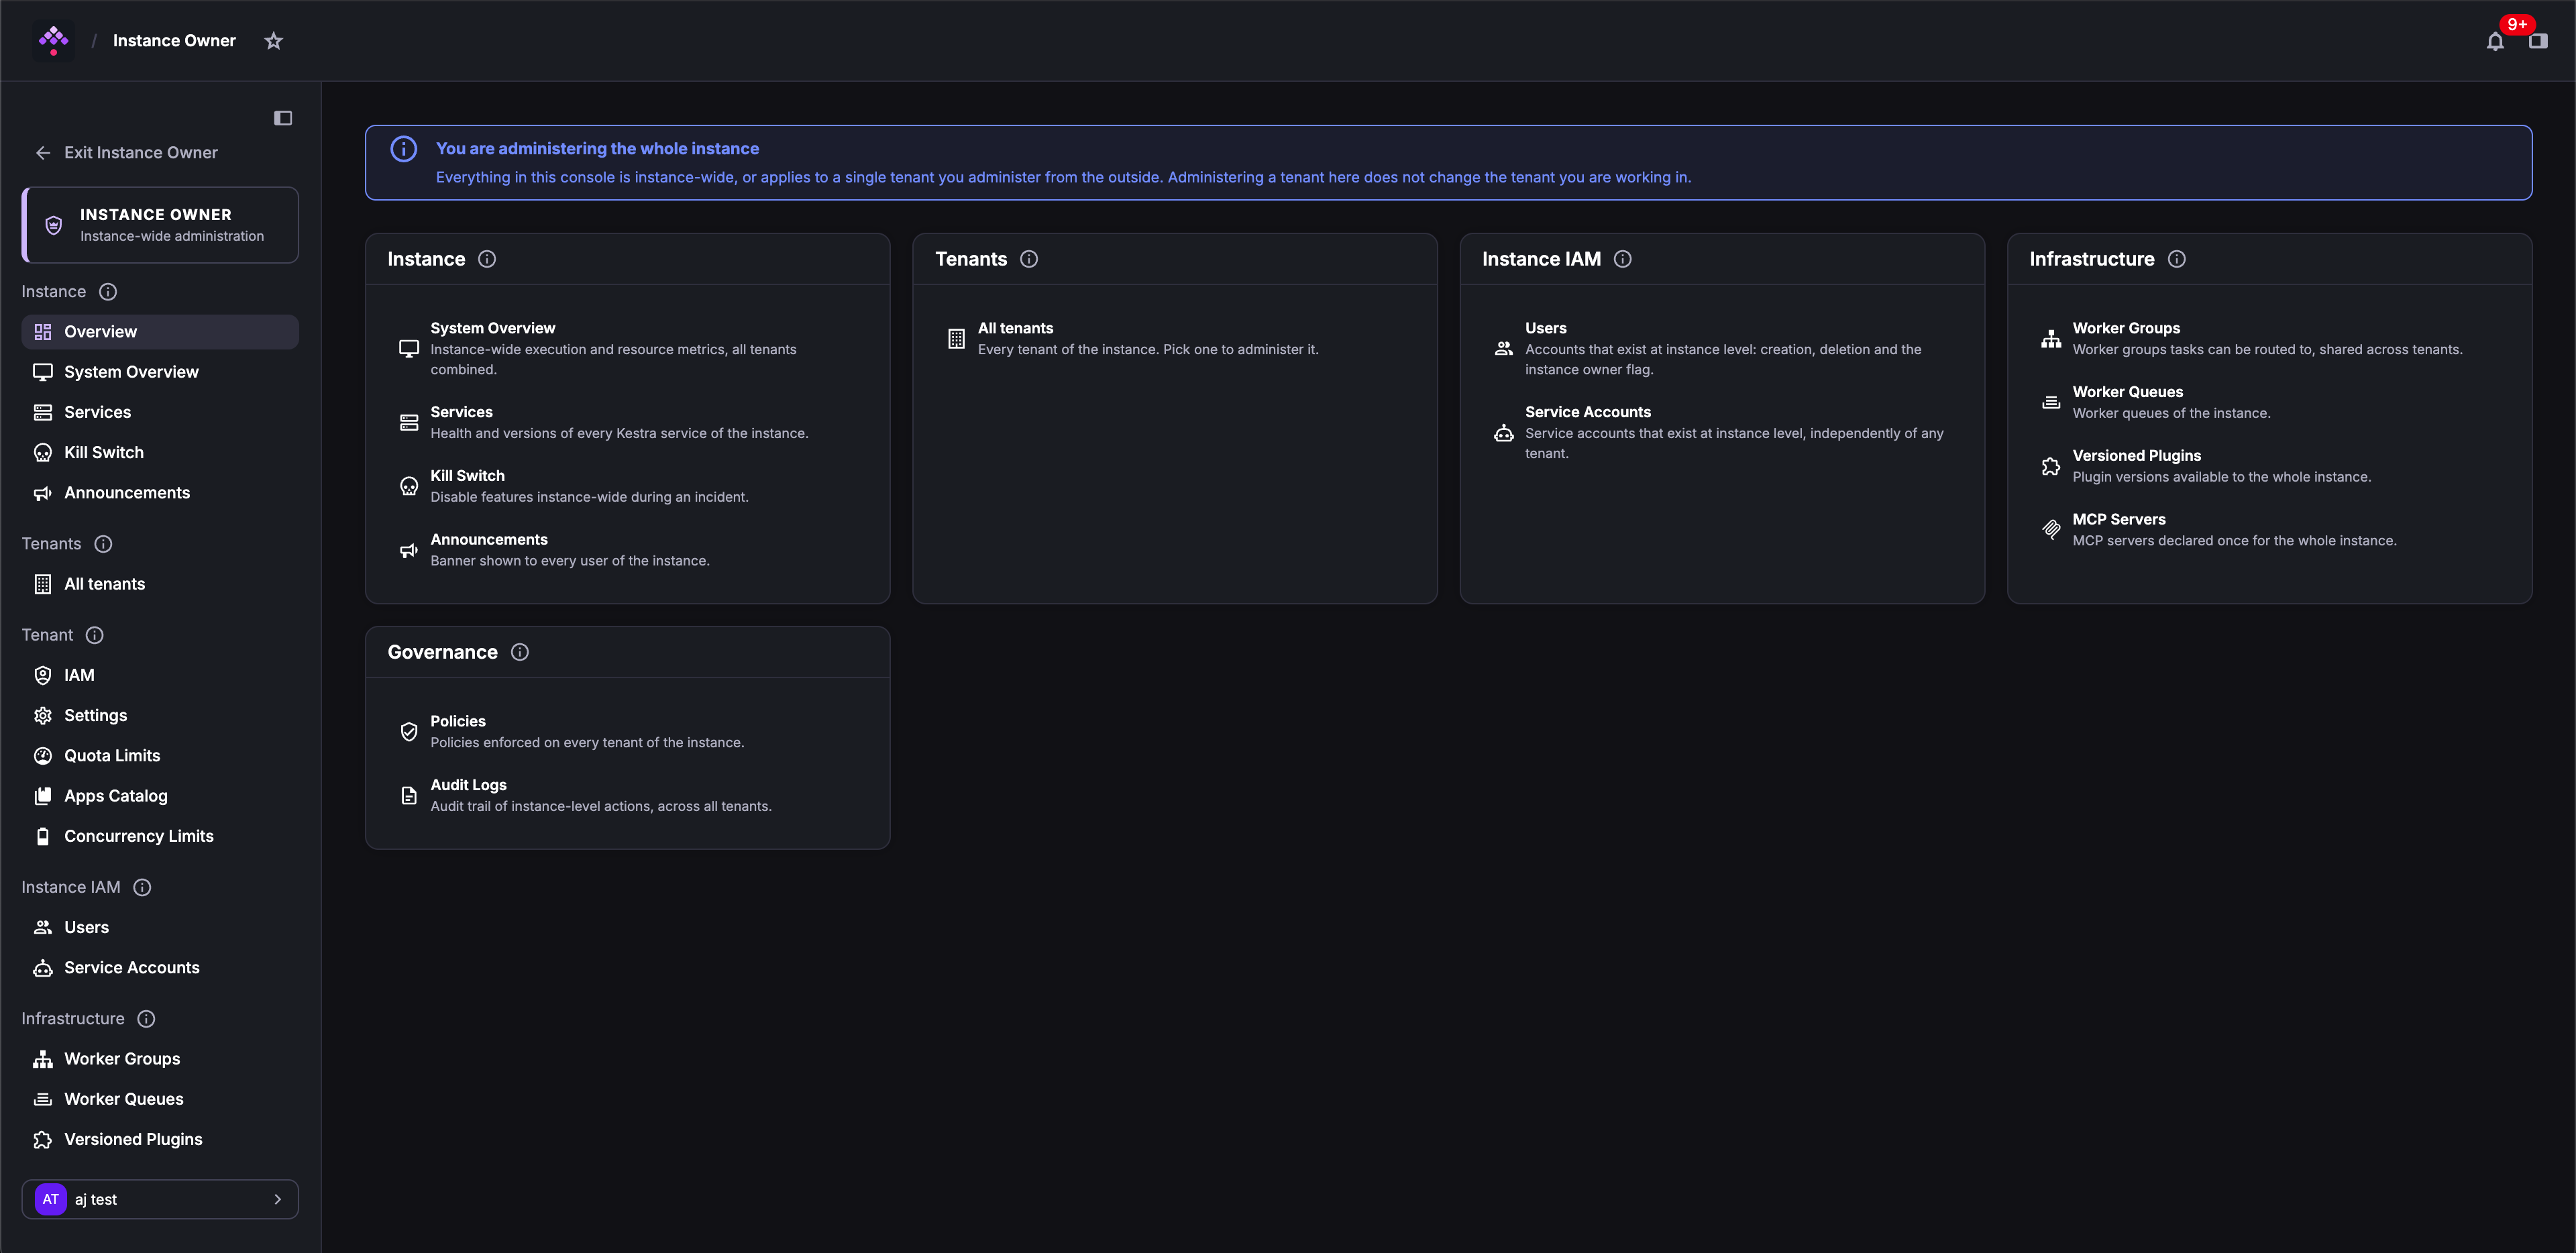
Task: Open Policies link in Governance card
Action: (x=458, y=721)
